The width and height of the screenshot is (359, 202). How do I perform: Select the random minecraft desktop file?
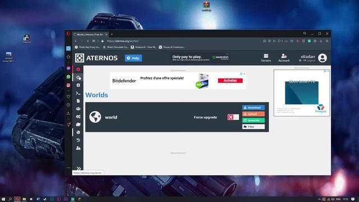coord(8,57)
